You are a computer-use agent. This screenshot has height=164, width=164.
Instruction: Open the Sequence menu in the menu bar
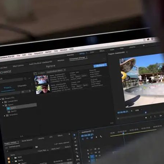coord(38,53)
